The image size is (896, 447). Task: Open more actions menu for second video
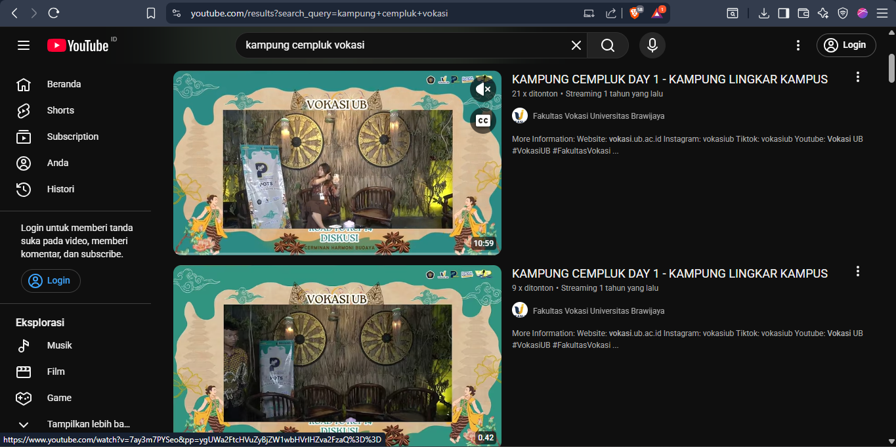click(x=857, y=271)
